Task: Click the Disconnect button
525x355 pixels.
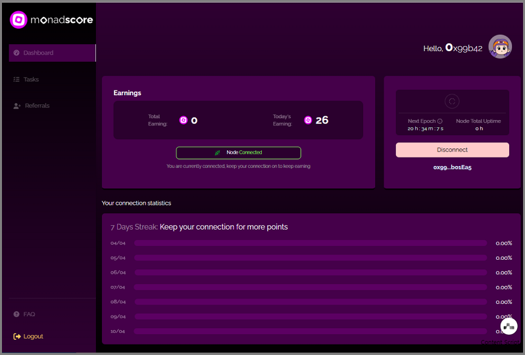Action: coord(453,150)
